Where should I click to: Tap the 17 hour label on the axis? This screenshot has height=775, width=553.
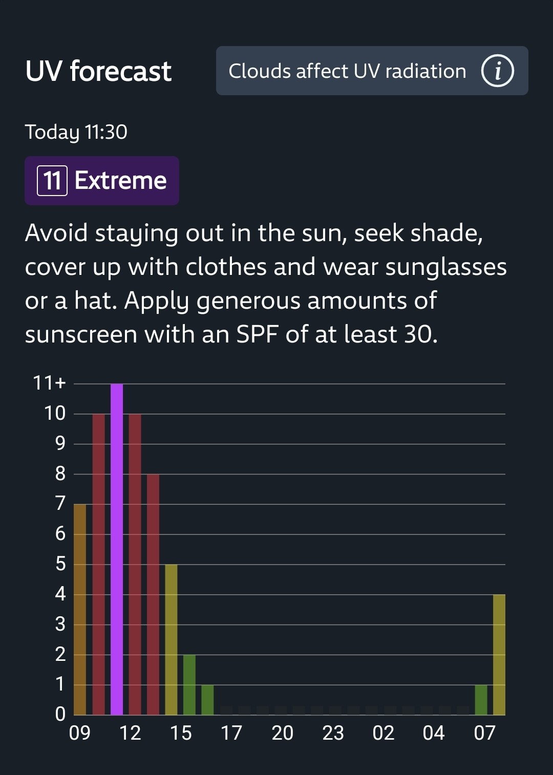(x=231, y=733)
